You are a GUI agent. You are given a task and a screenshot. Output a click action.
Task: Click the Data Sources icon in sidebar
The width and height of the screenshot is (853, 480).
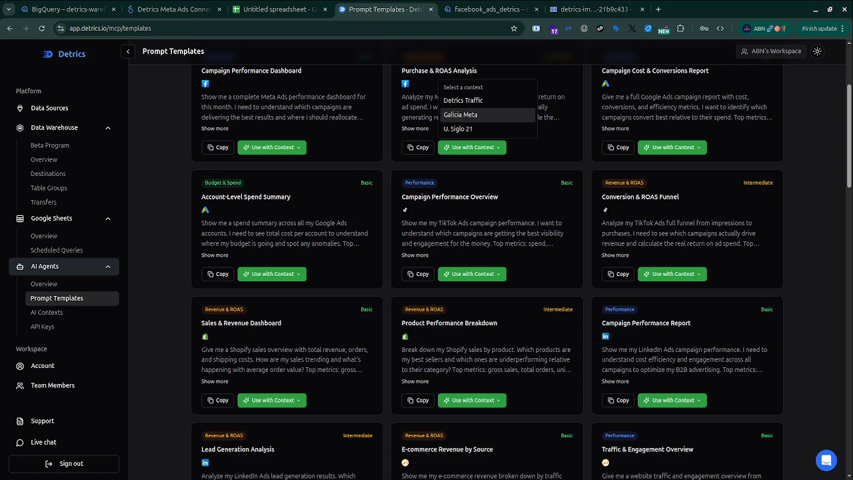(19, 107)
